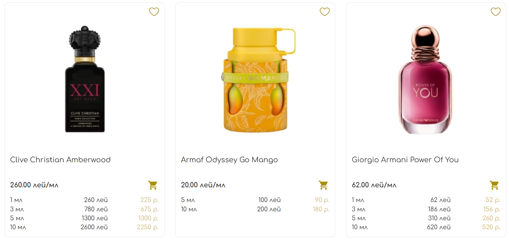View the yellow Go Mango bottle image
This screenshot has height=240, width=509.
point(255,80)
